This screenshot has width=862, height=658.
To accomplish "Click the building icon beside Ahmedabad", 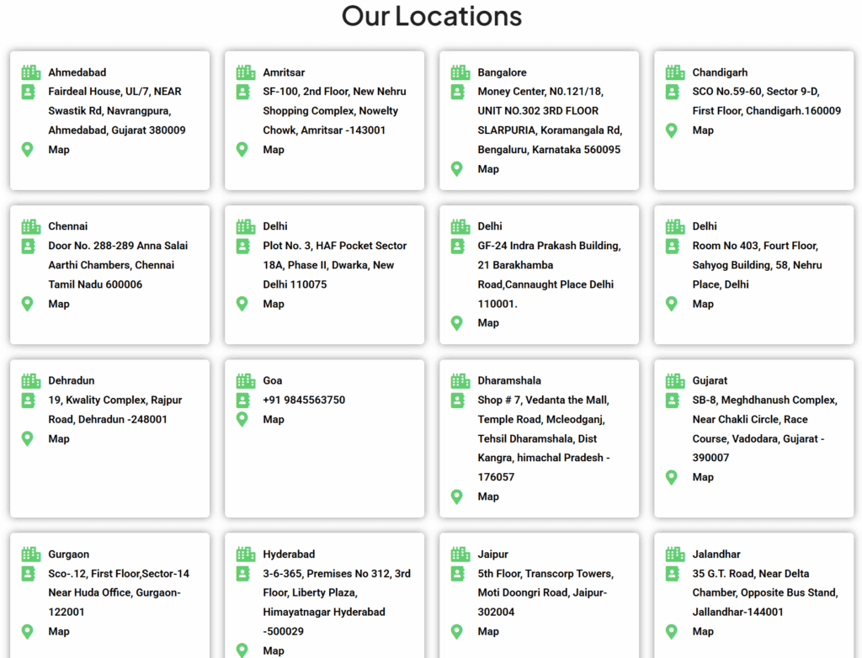I will tap(30, 72).
